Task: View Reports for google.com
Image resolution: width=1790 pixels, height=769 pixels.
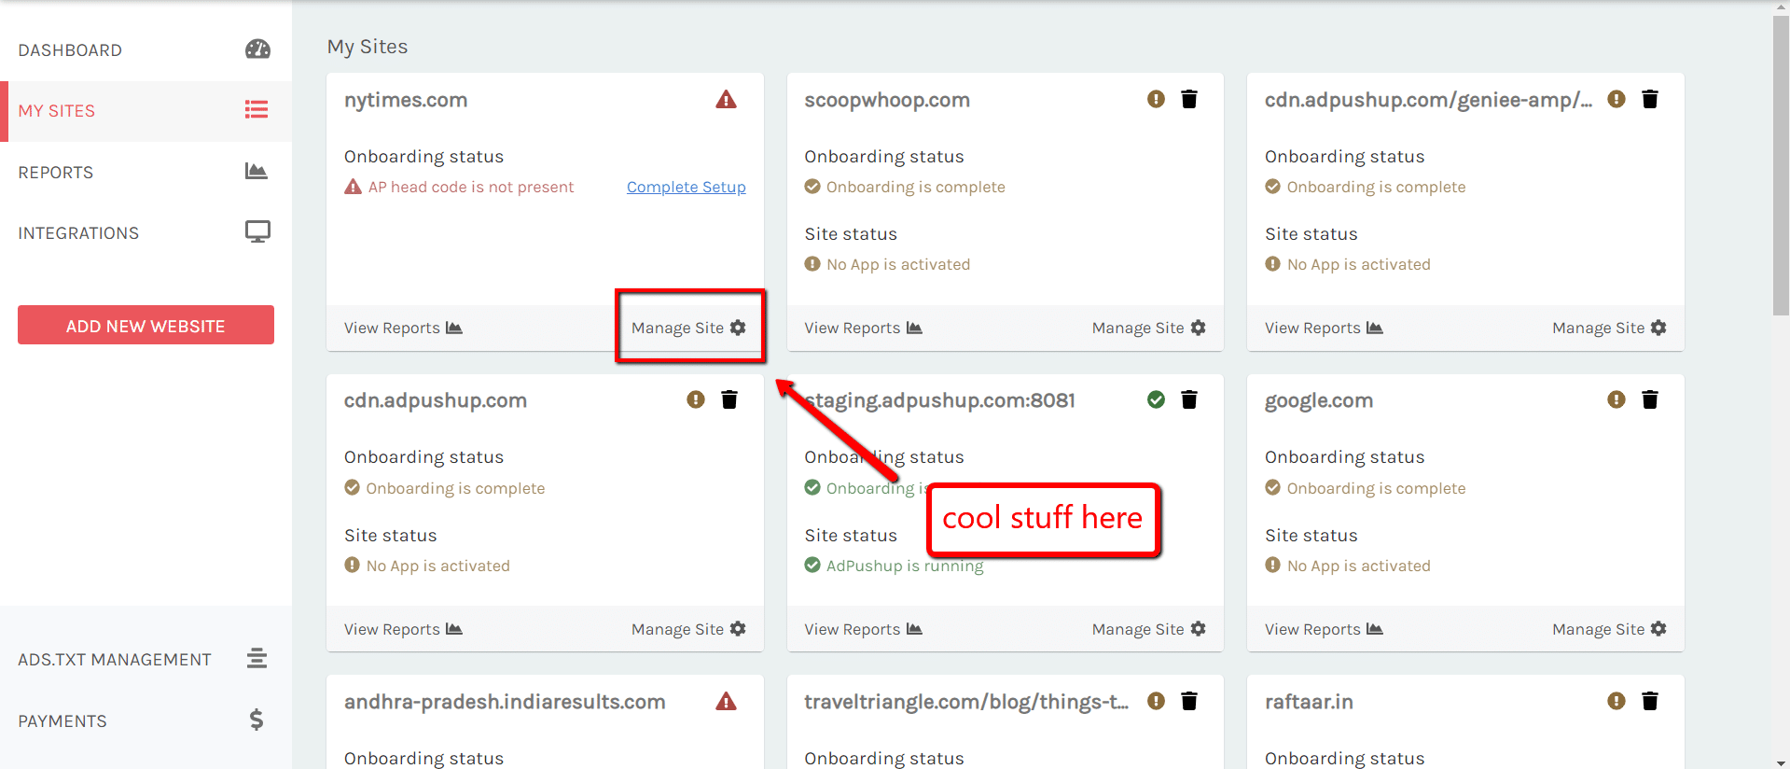Action: (x=1324, y=629)
